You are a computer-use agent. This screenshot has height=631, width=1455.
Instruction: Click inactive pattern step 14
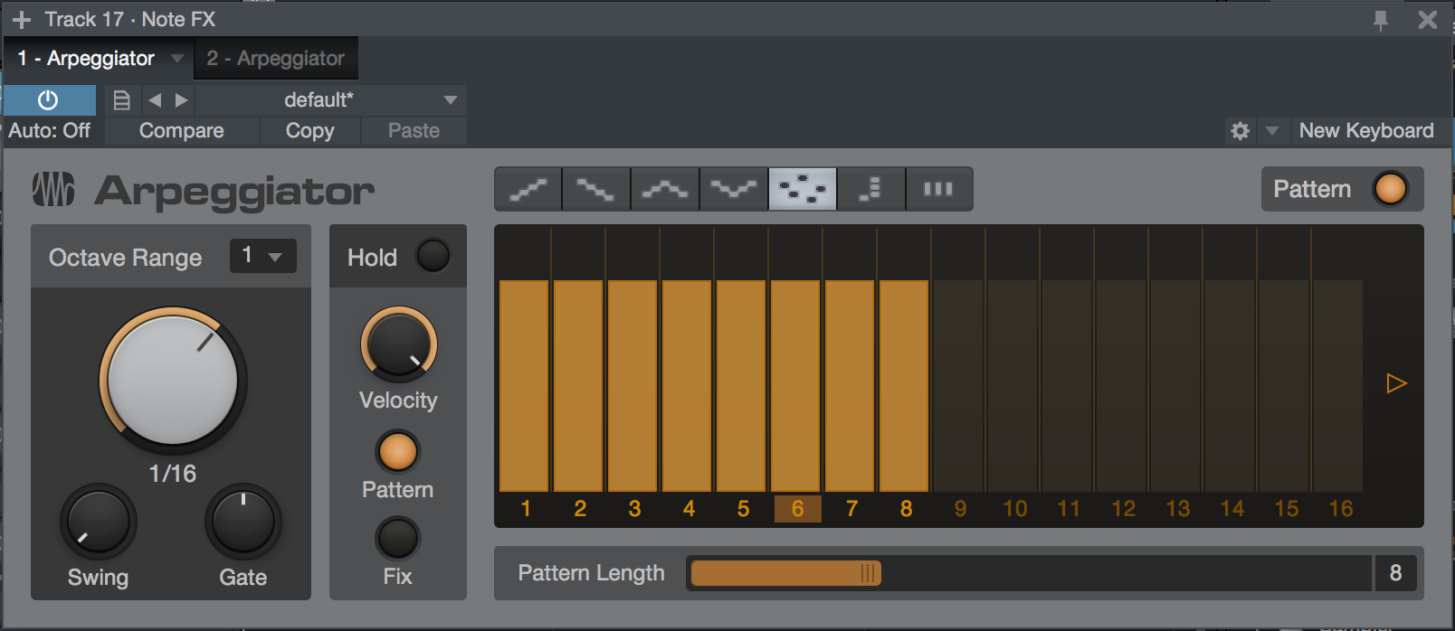1231,386
